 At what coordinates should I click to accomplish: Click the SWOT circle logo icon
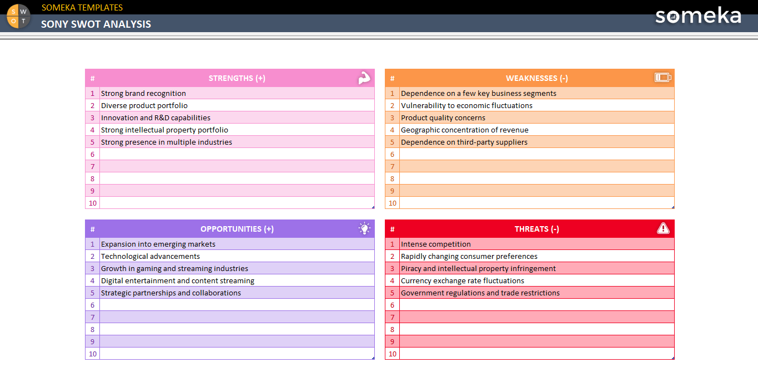tap(19, 16)
